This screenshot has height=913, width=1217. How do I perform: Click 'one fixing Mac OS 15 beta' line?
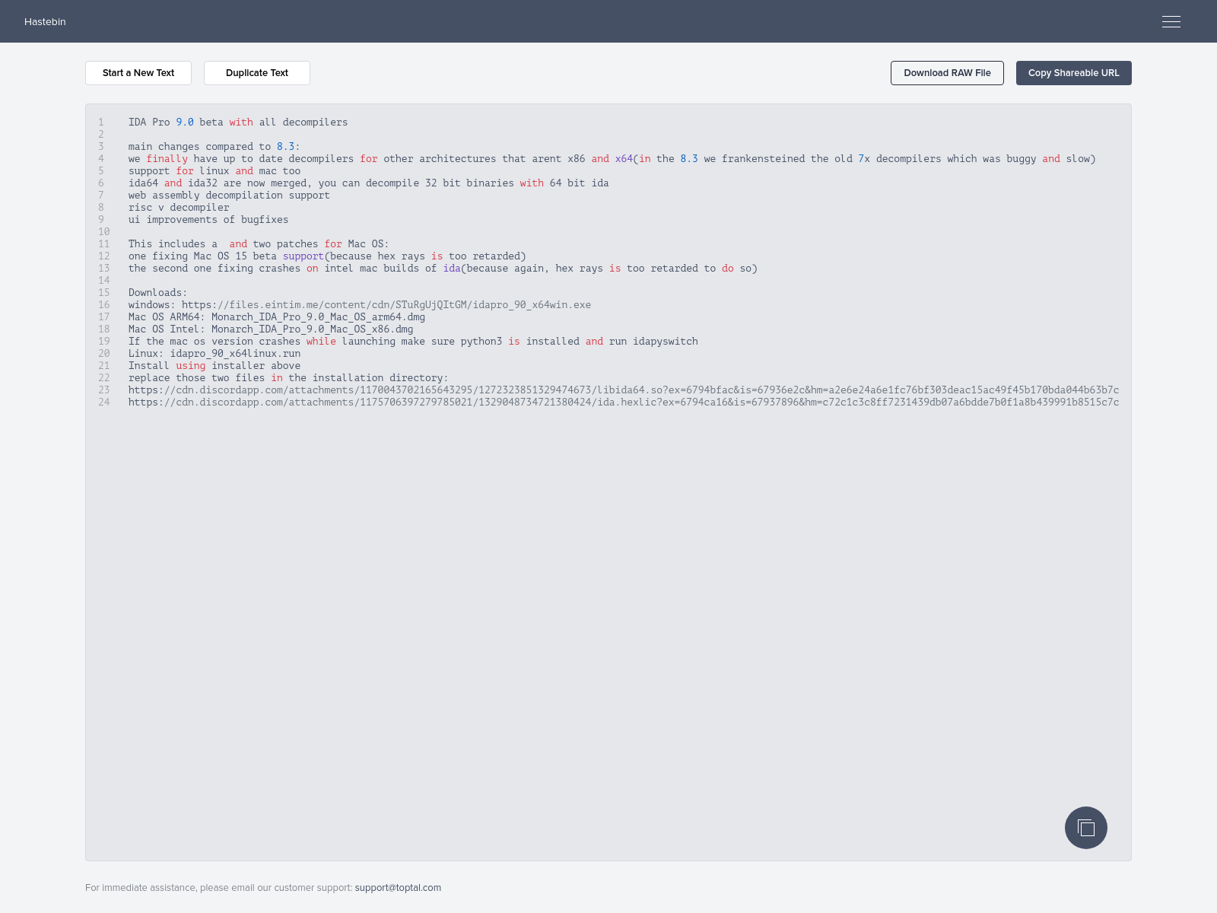(327, 256)
